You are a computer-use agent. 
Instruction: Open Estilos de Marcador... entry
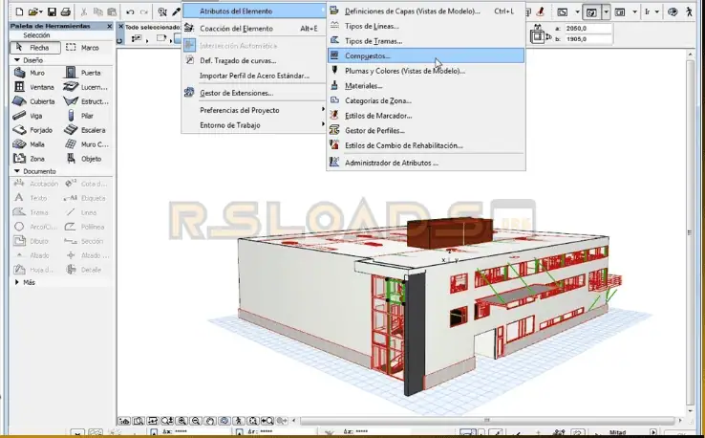426,116
